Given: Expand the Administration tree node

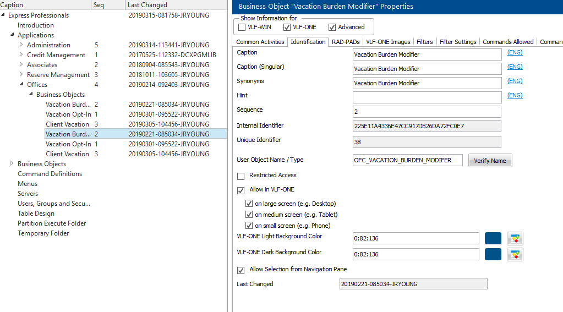Looking at the screenshot, I should (21, 45).
